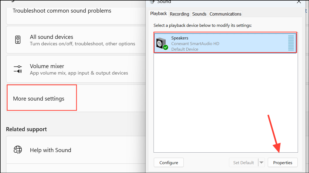Close the Sound dialog window
Viewport: 309px width, 173px height.
point(298,2)
